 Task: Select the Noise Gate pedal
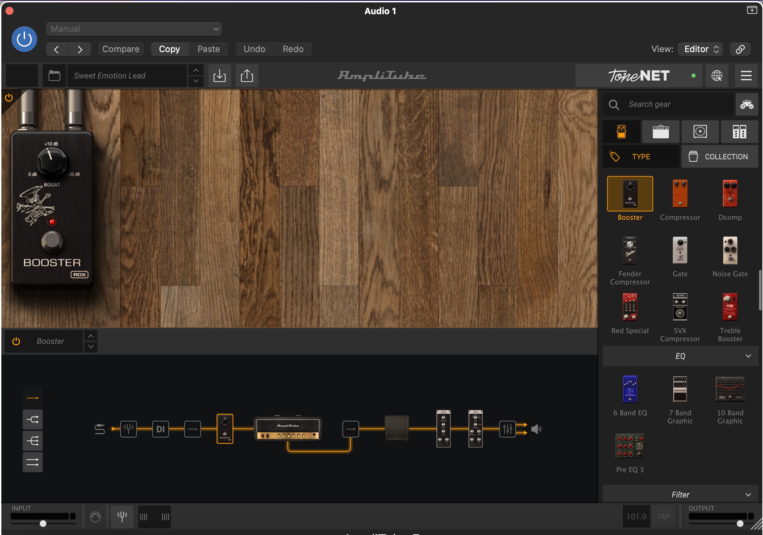[x=730, y=251]
